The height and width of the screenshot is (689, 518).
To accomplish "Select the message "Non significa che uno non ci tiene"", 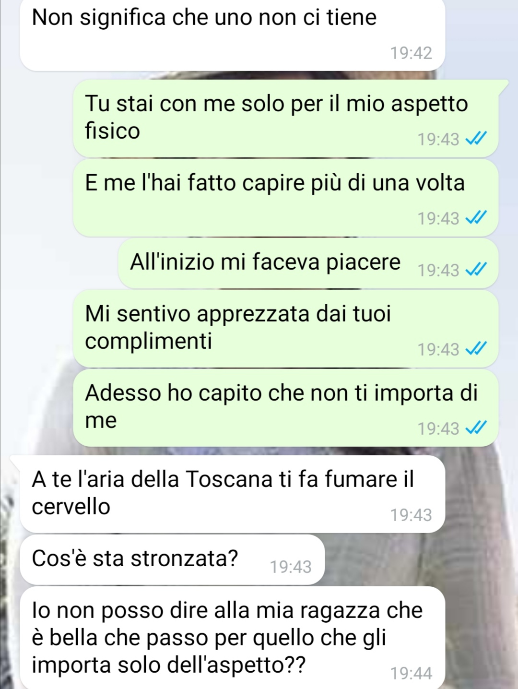I will 233,35.
